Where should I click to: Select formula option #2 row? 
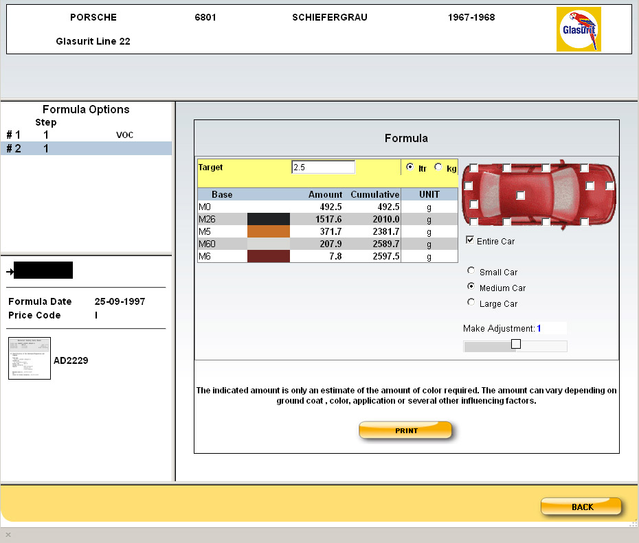click(86, 148)
